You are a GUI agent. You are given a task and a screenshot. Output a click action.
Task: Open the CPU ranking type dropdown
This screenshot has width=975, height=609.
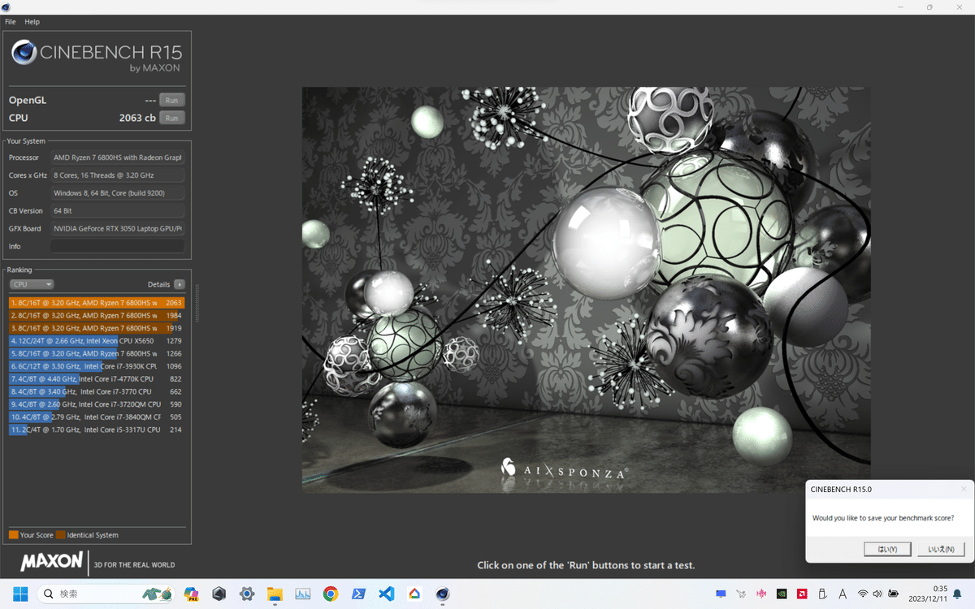pyautogui.click(x=32, y=284)
